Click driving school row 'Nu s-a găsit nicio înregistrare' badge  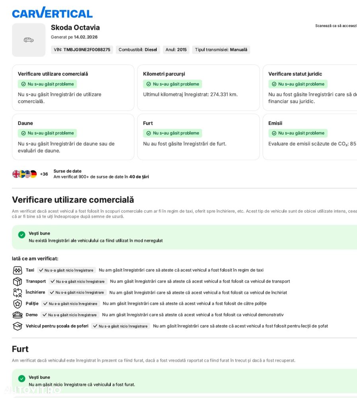click(121, 326)
